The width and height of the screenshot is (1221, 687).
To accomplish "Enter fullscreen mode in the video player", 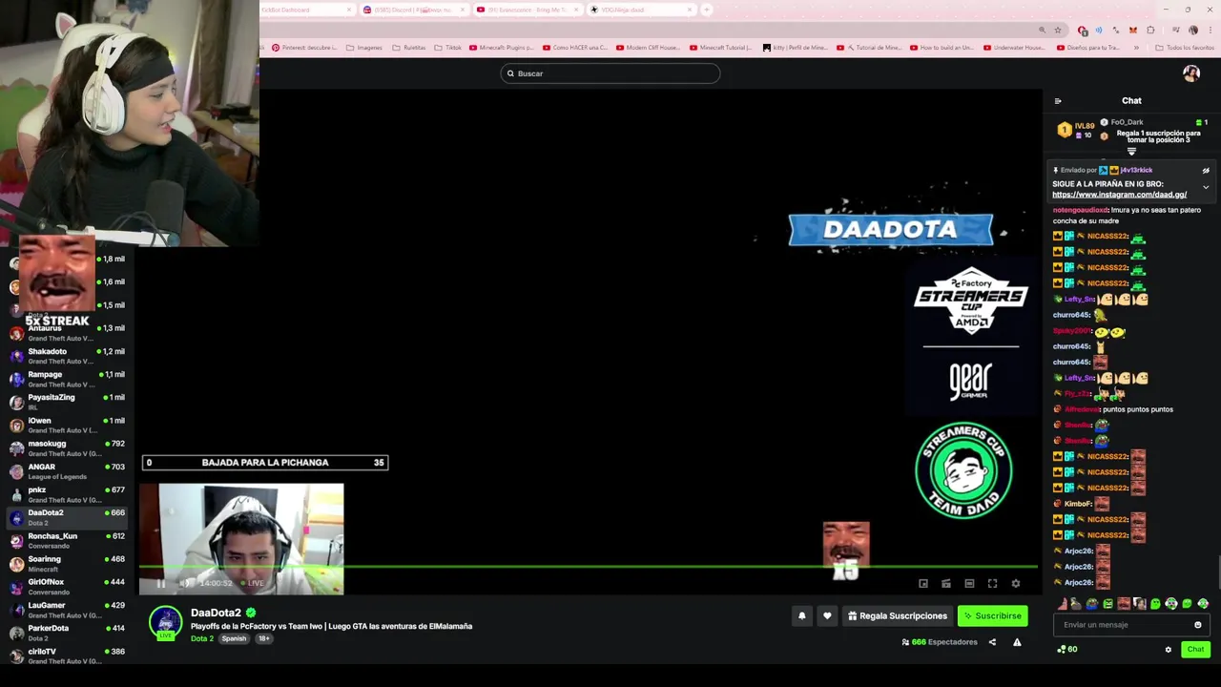I will [x=992, y=583].
